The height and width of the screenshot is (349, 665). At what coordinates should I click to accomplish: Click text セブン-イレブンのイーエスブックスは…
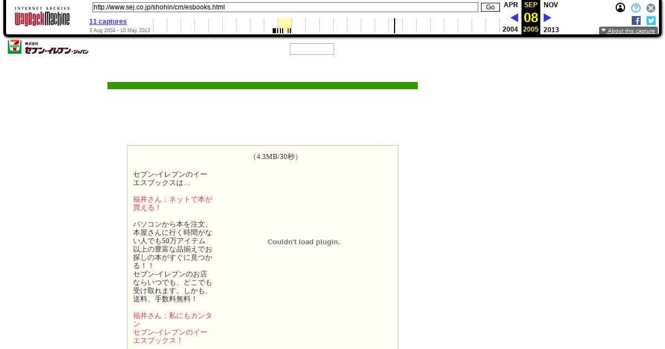click(170, 178)
